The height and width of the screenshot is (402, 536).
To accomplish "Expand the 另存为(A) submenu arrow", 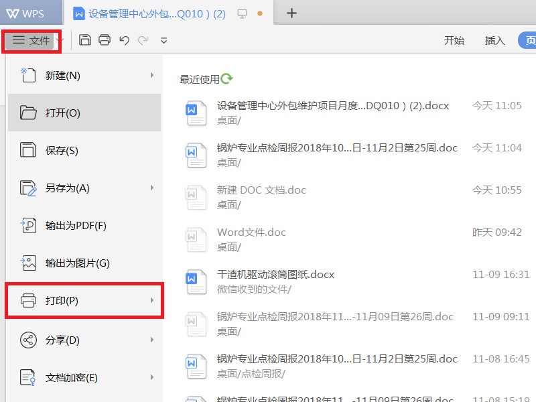I will [x=152, y=188].
